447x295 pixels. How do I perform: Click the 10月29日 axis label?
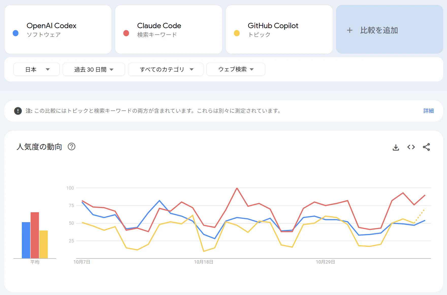coord(325,262)
